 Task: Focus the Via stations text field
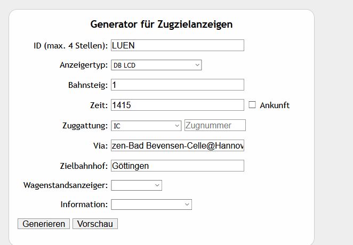pos(177,145)
